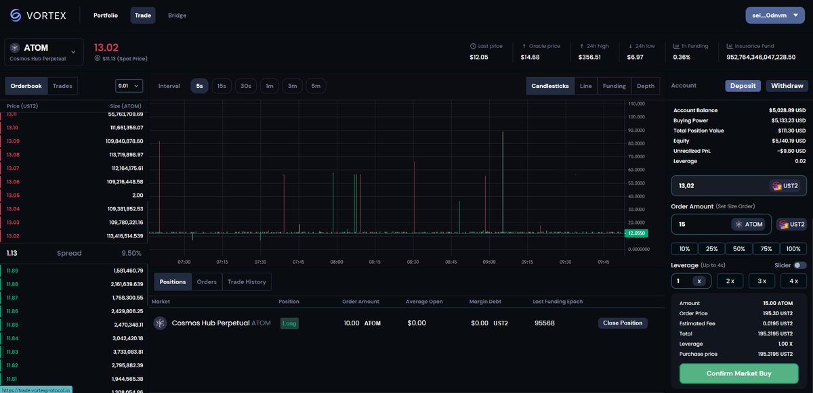Click the ATOM coin icon in market selector
Image resolution: width=813 pixels, height=393 pixels.
[x=15, y=48]
